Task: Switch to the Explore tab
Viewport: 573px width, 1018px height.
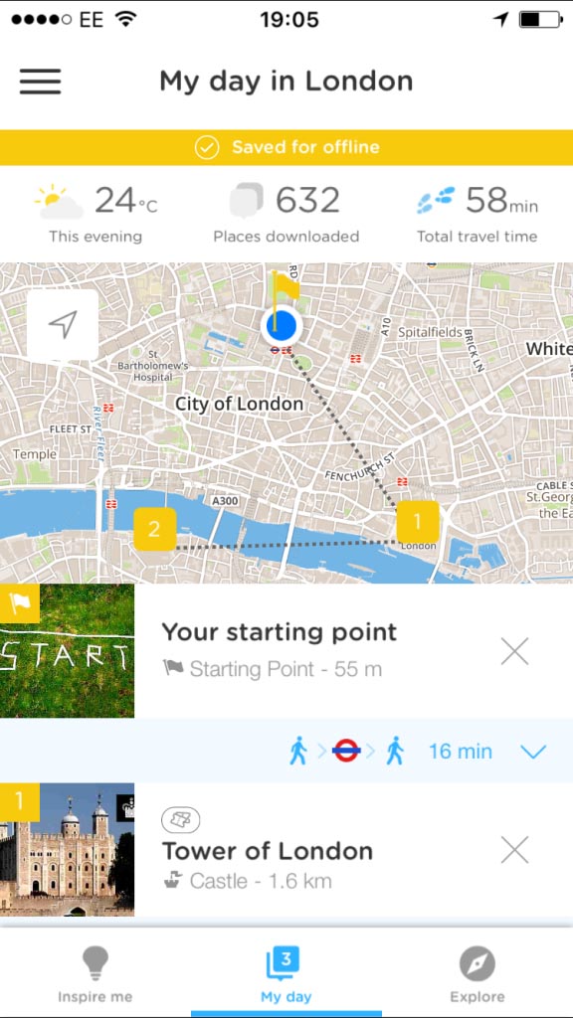Action: point(477,974)
